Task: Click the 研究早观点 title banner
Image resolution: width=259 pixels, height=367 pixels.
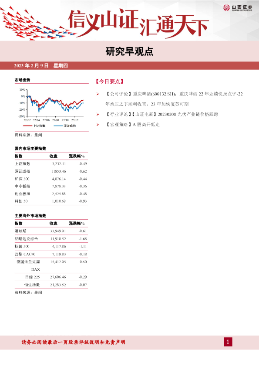Action: pyautogui.click(x=129, y=52)
